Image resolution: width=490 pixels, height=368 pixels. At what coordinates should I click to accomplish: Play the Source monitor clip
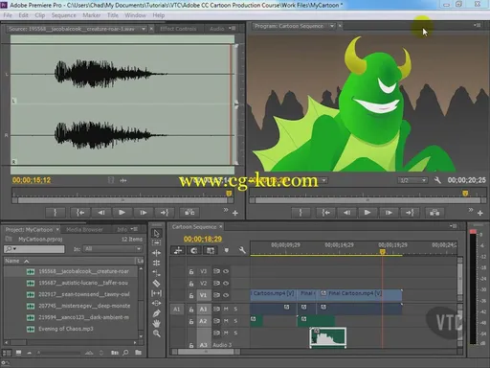[122, 213]
